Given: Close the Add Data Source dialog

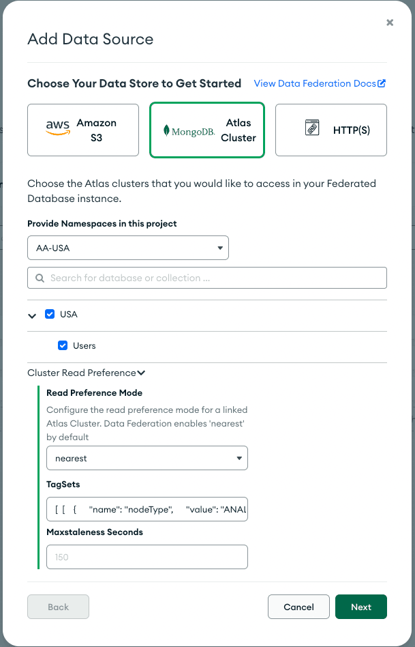Looking at the screenshot, I should click(x=390, y=23).
